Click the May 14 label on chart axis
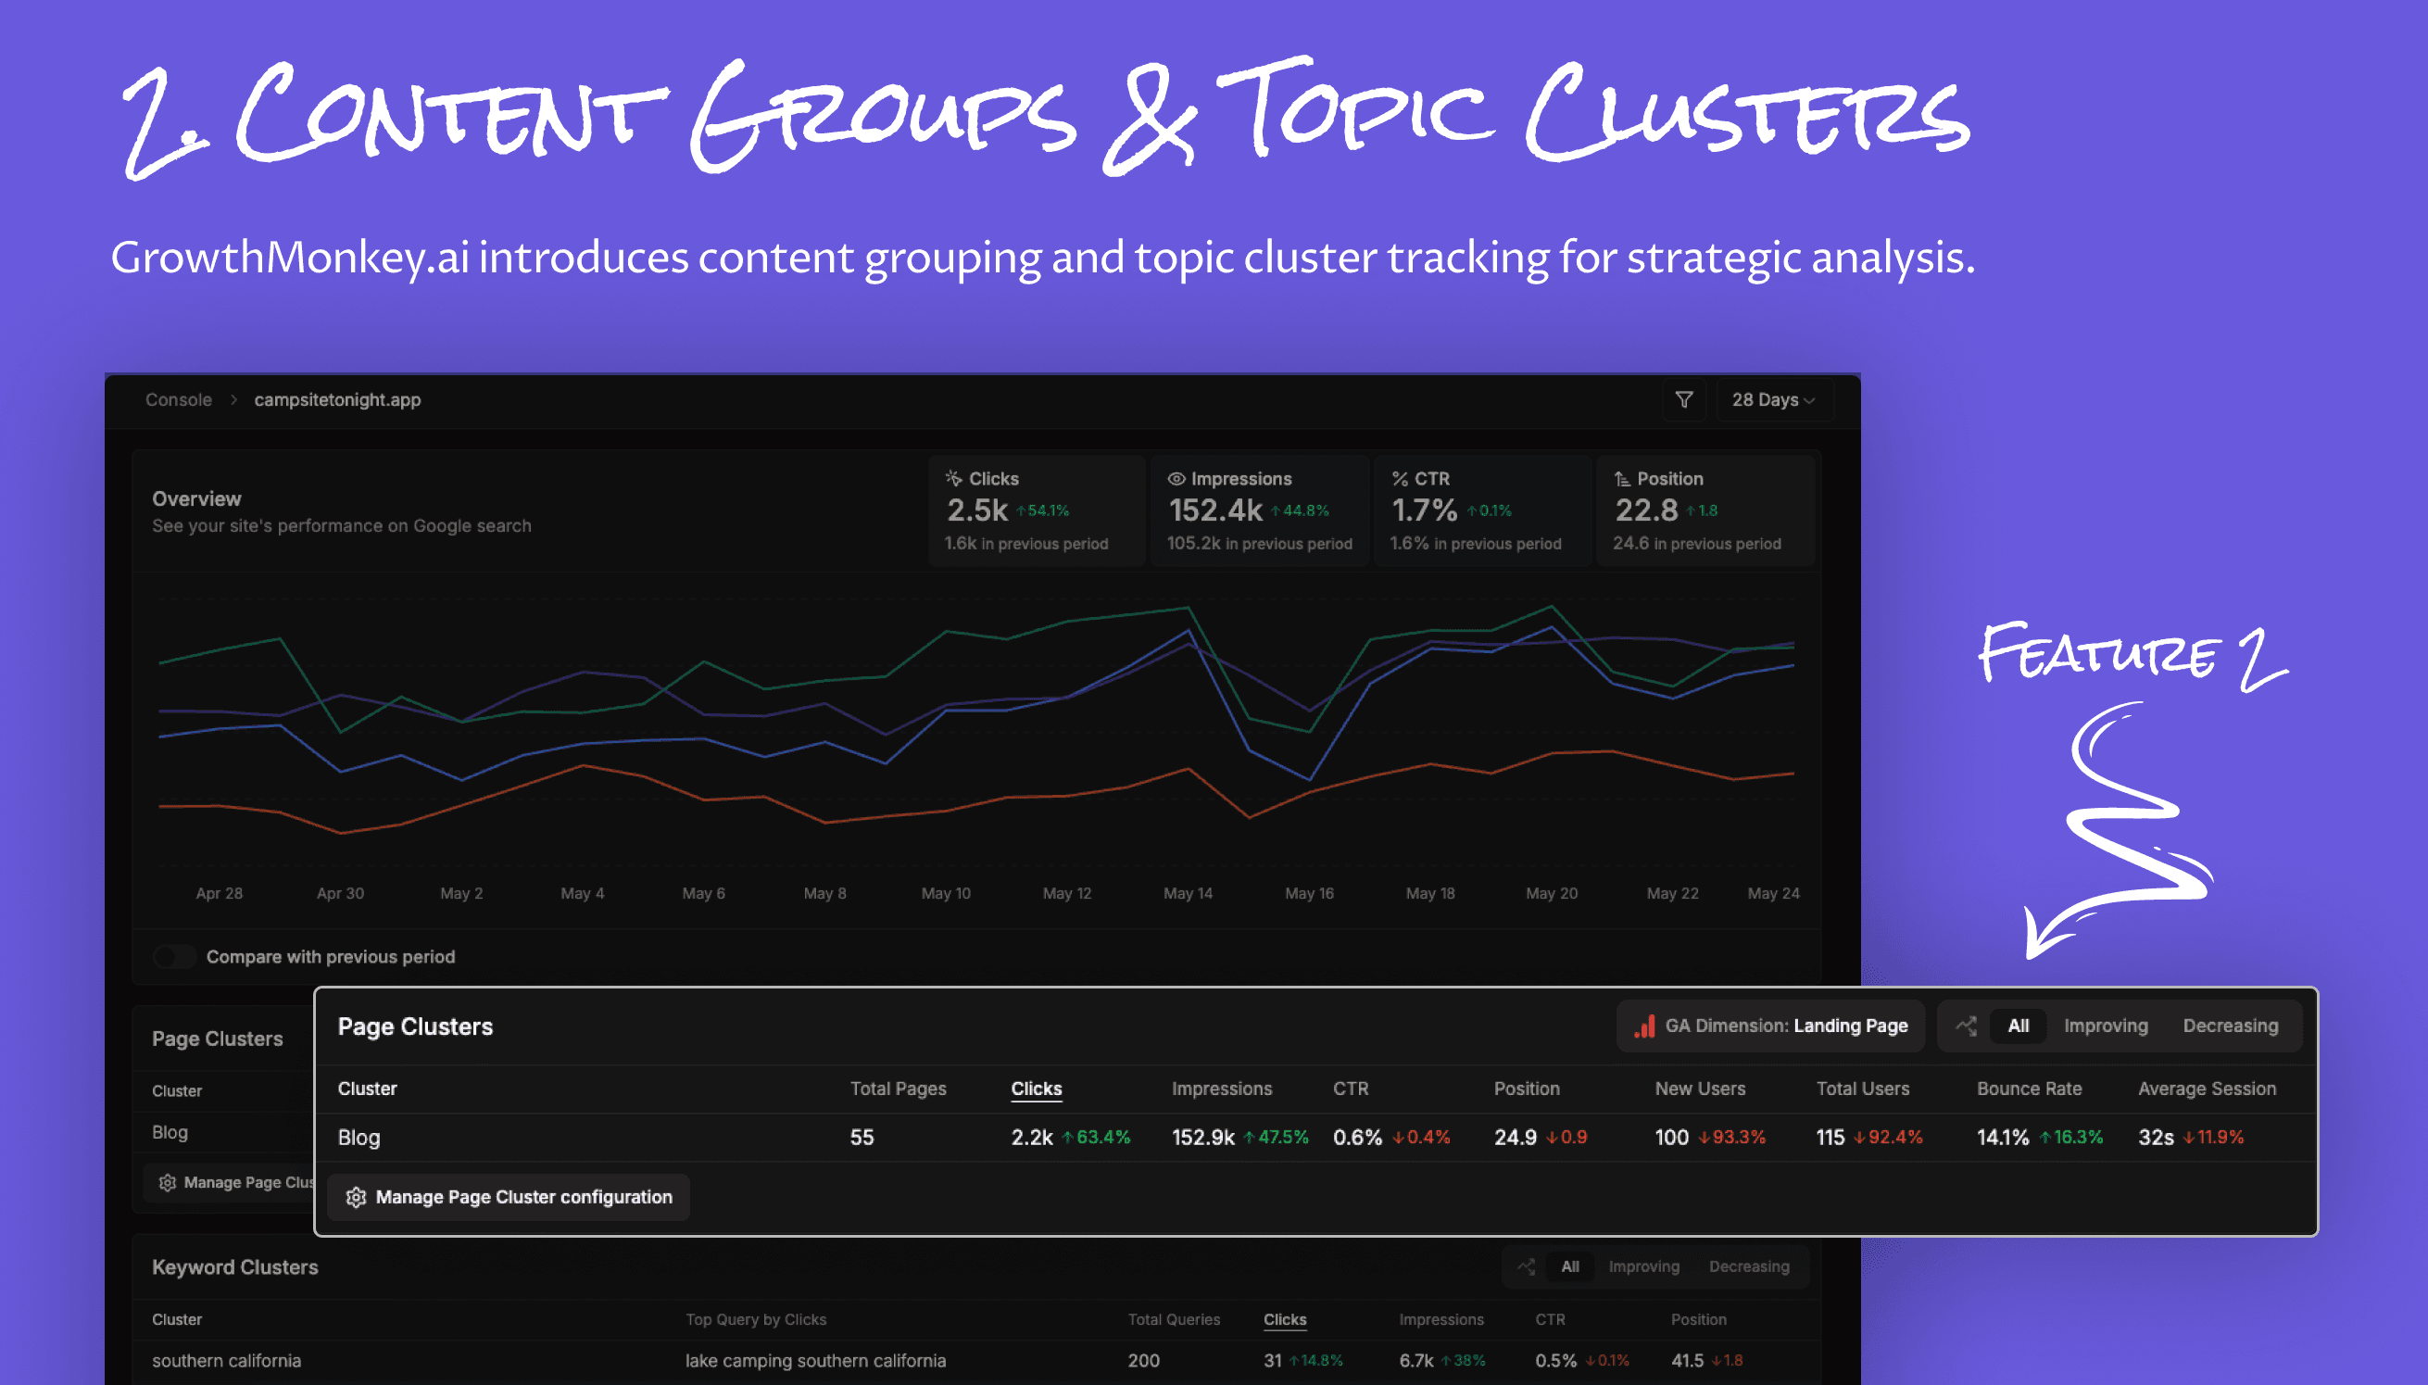Viewport: 2428px width, 1385px height. 1188,893
